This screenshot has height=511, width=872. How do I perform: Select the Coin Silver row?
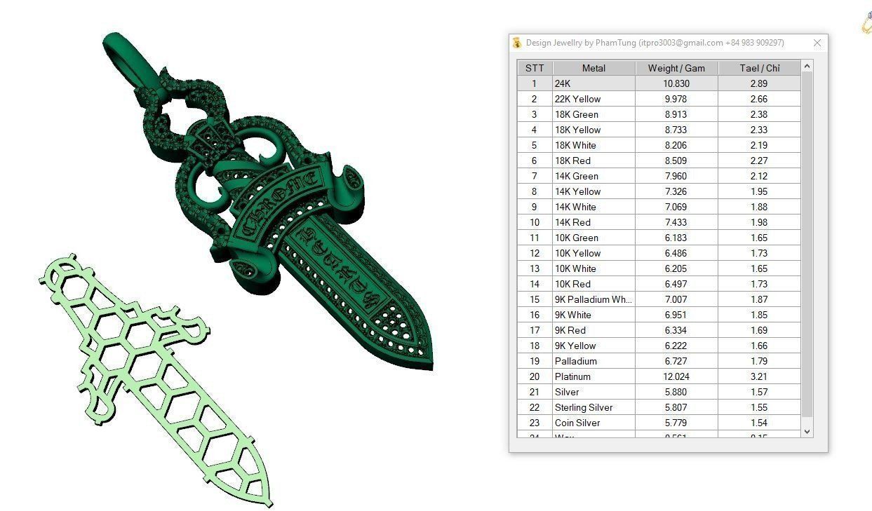(659, 423)
